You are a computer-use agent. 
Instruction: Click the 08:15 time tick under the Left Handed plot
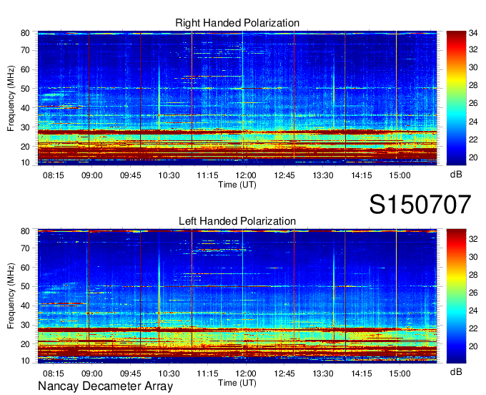click(54, 374)
